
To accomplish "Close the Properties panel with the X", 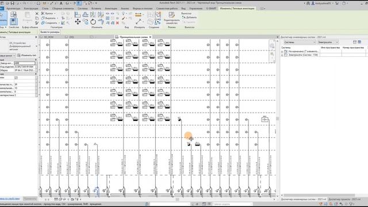I will coord(36,37).
